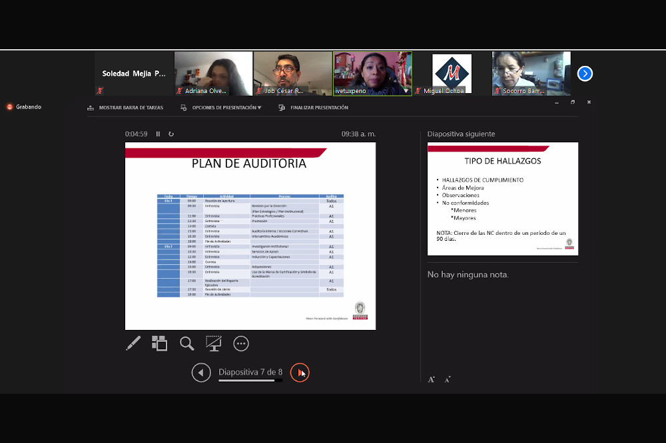Select the pen and laser pointer tool
The height and width of the screenshot is (443, 666).
pos(133,343)
